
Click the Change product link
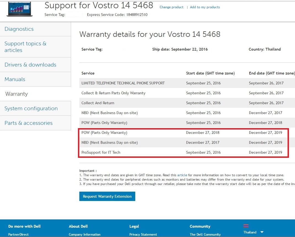171,7
